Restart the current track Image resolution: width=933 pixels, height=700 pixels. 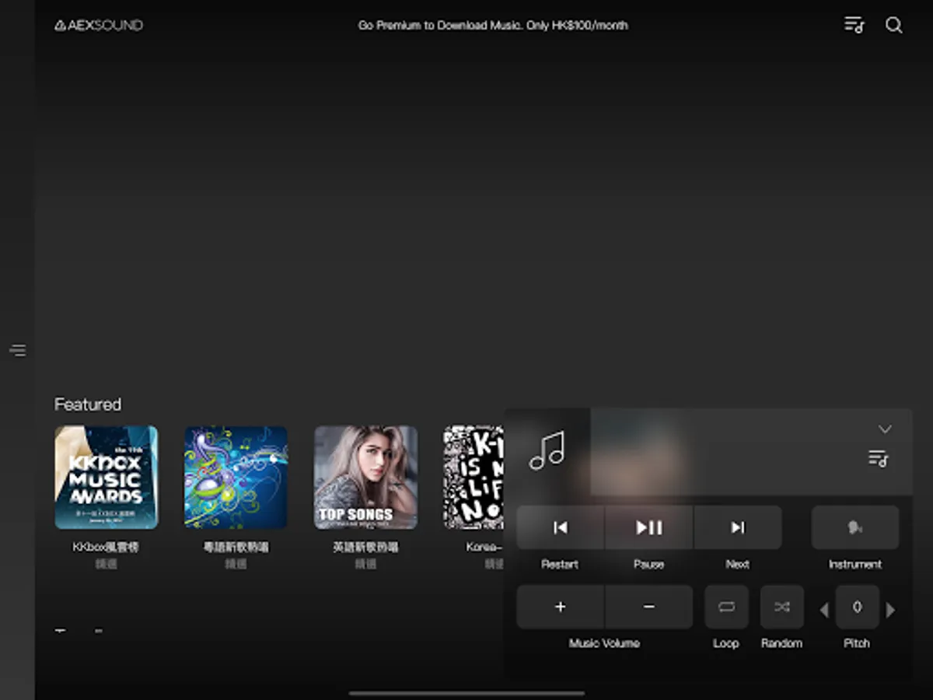(x=561, y=527)
